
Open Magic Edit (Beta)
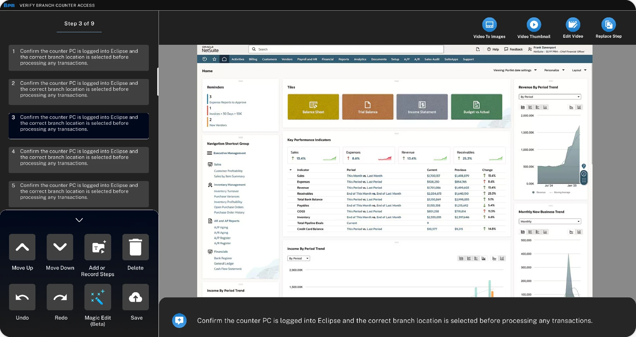click(98, 297)
